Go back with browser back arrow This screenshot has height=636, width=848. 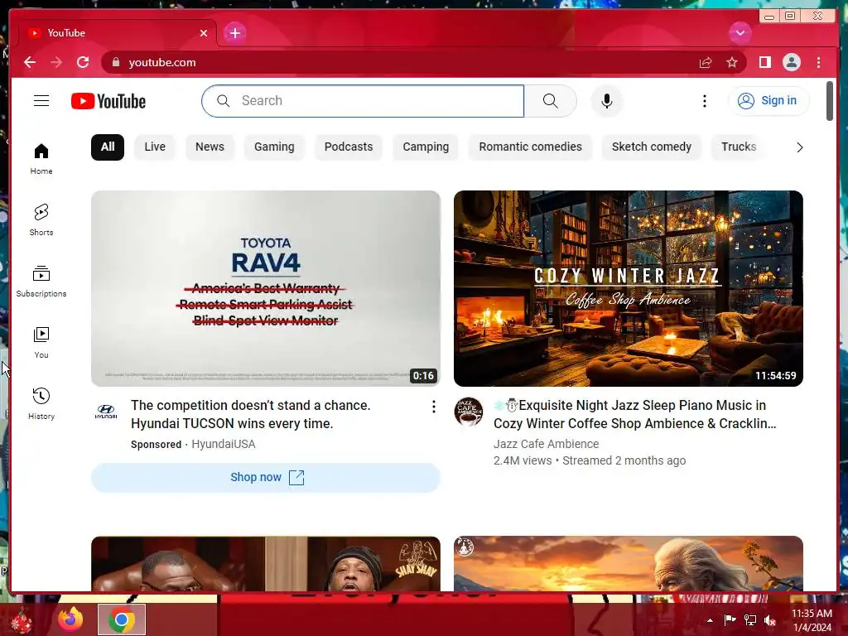point(30,62)
